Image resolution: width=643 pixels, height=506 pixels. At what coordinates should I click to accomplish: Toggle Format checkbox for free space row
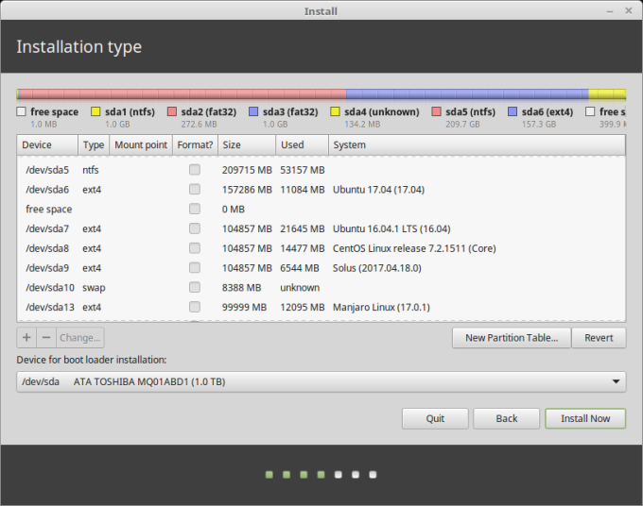click(x=195, y=209)
